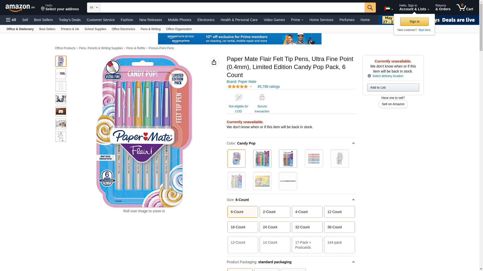Open the shopping cart icon

coord(465,8)
